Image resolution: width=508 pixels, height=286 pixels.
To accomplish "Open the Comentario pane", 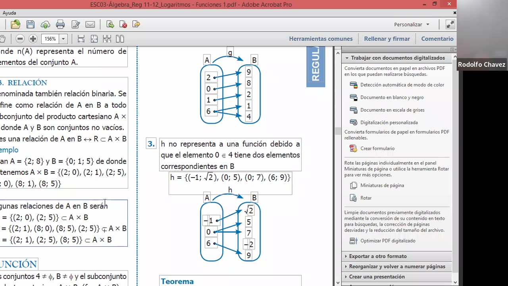I will pyautogui.click(x=437, y=39).
